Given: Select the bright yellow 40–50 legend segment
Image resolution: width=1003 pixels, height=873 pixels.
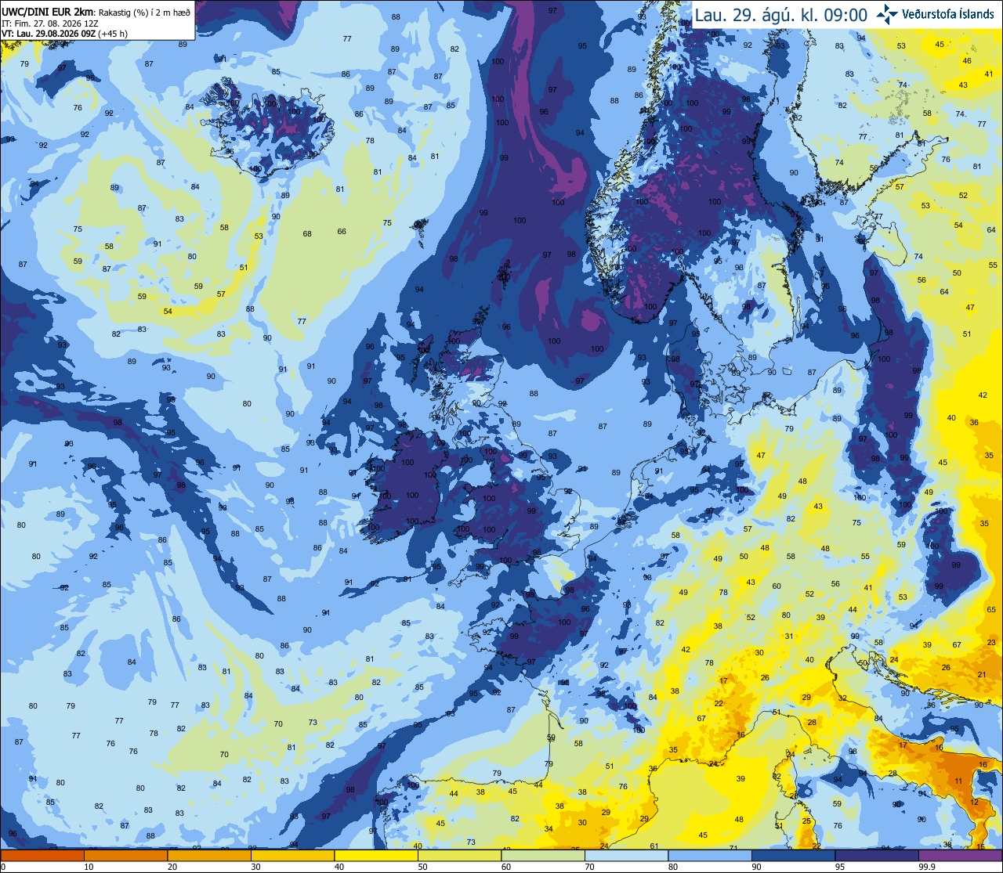Looking at the screenshot, I should [376, 856].
